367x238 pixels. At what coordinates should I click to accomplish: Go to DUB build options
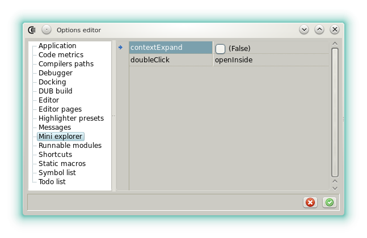(55, 91)
